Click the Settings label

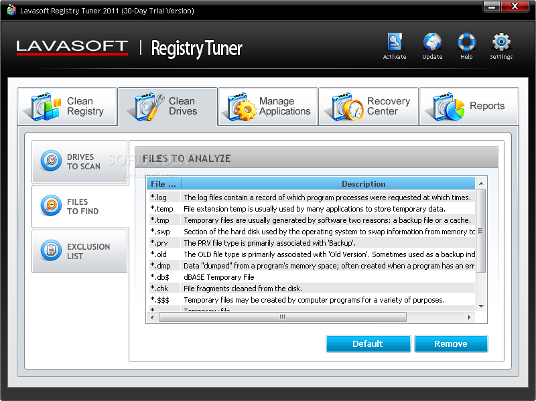501,57
